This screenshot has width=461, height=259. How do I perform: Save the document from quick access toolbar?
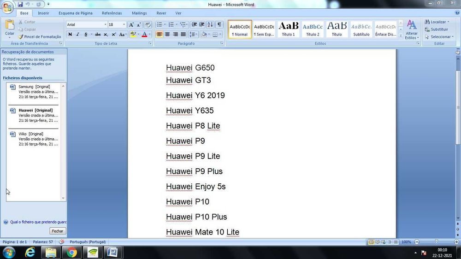(x=20, y=4)
